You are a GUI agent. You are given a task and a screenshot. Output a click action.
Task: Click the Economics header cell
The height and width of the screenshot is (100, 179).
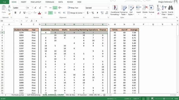(x=46, y=30)
